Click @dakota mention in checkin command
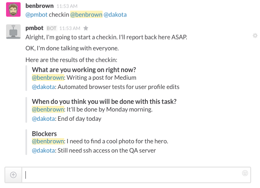This screenshot has height=188, width=260. [x=115, y=15]
